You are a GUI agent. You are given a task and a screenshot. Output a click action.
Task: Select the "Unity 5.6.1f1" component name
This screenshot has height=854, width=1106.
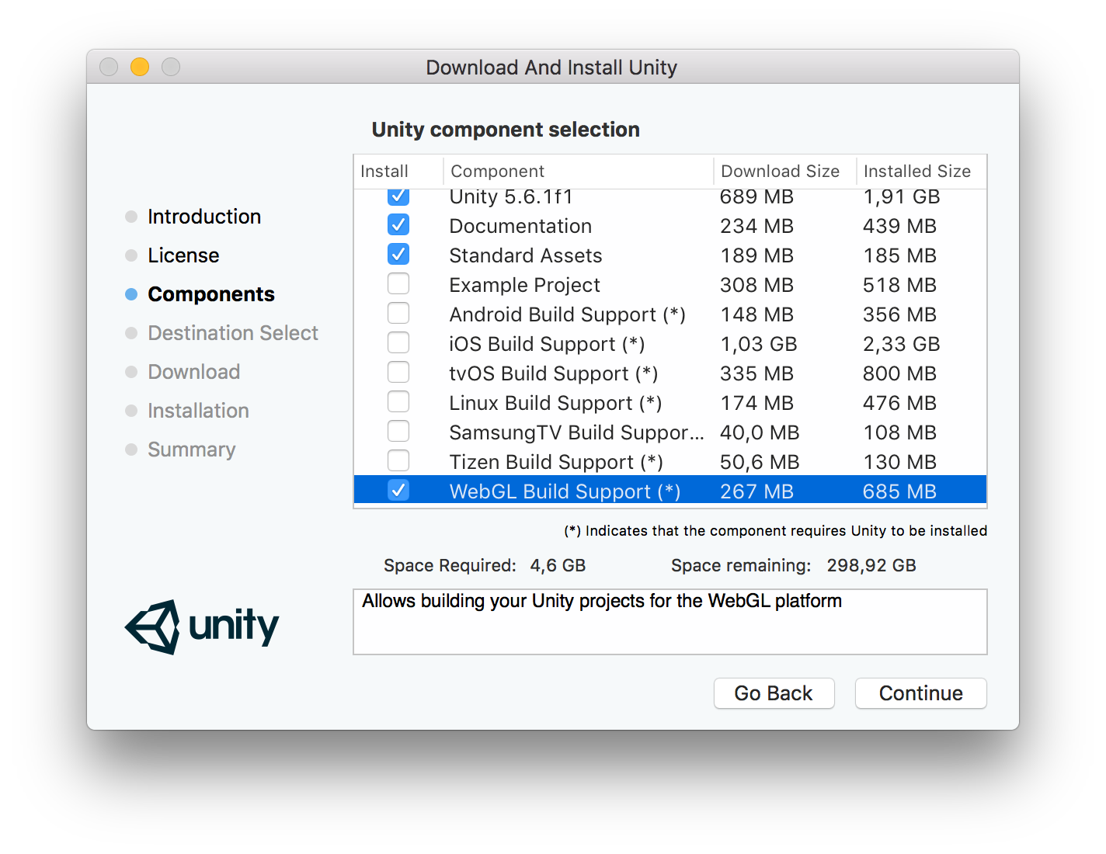[511, 197]
